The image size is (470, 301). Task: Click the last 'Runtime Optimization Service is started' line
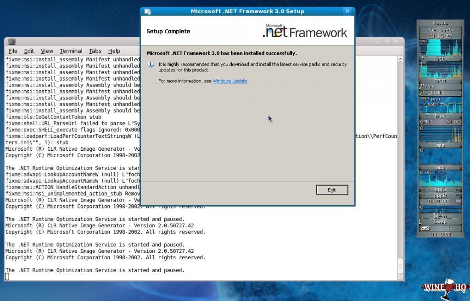click(x=95, y=270)
